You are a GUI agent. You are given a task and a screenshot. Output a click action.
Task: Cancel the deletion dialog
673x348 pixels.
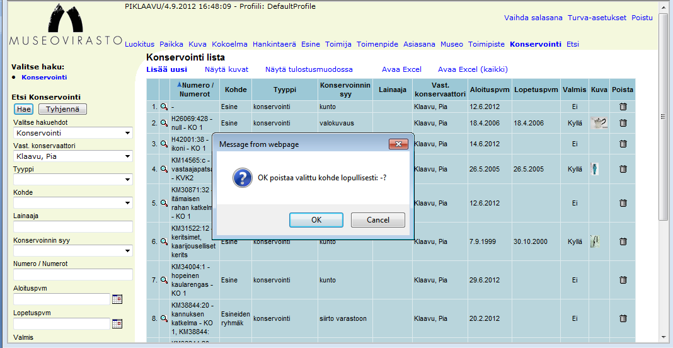click(378, 220)
